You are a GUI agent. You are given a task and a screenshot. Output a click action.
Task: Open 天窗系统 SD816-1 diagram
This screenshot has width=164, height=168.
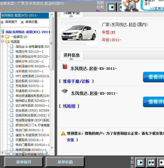(29, 140)
